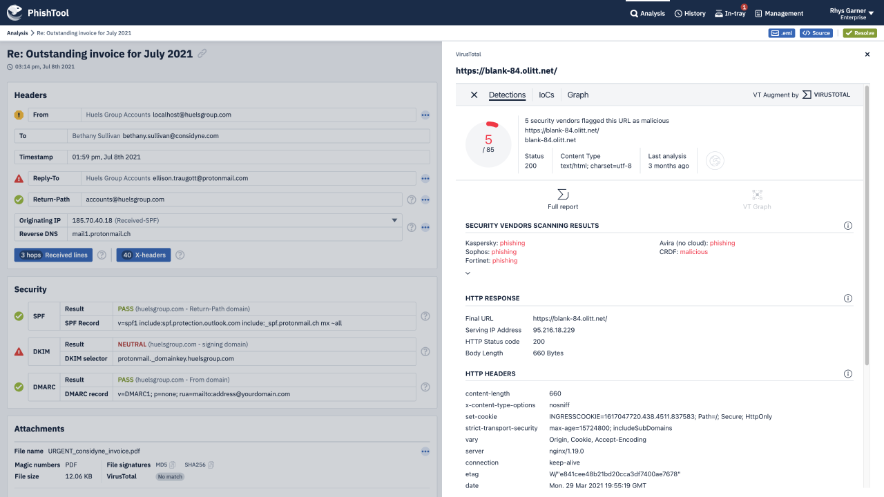This screenshot has height=497, width=884.
Task: Click warning icon beside From header
Action: [19, 115]
